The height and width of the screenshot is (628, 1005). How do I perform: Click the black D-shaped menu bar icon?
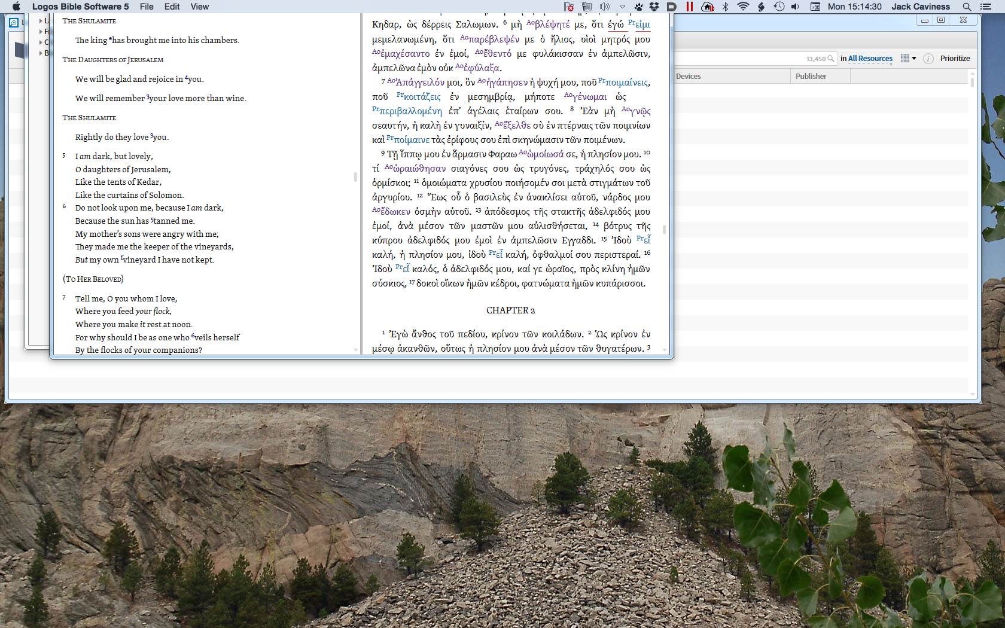(671, 7)
